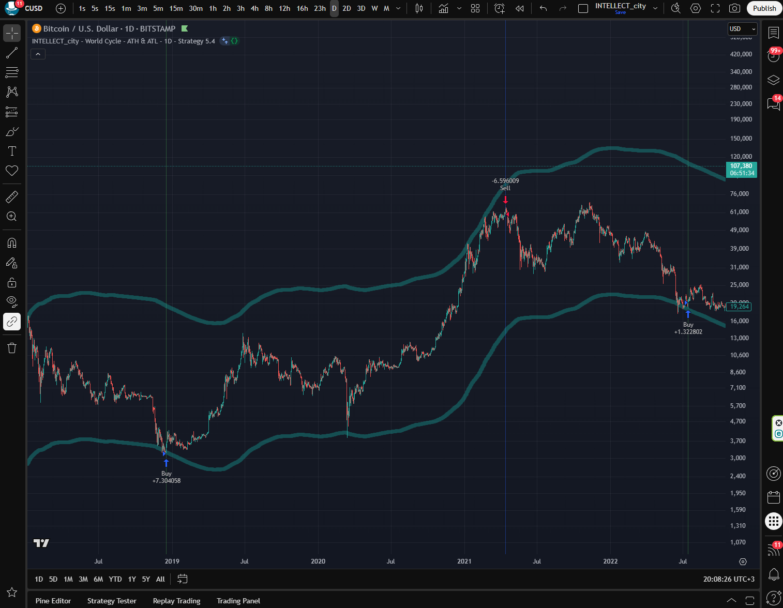Pick the measure ruler tool
783x608 pixels.
point(12,197)
